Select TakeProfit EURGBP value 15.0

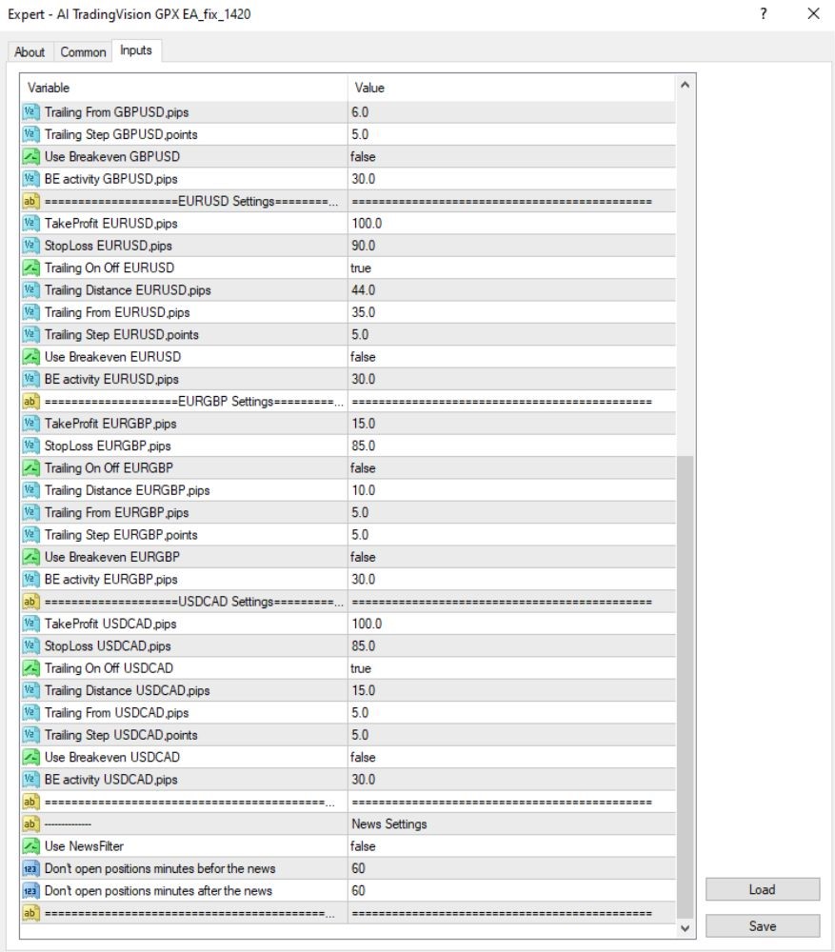[363, 424]
